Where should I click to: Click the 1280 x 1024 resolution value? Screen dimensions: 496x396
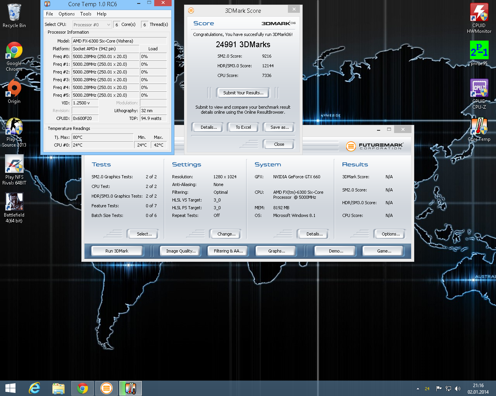(x=225, y=177)
